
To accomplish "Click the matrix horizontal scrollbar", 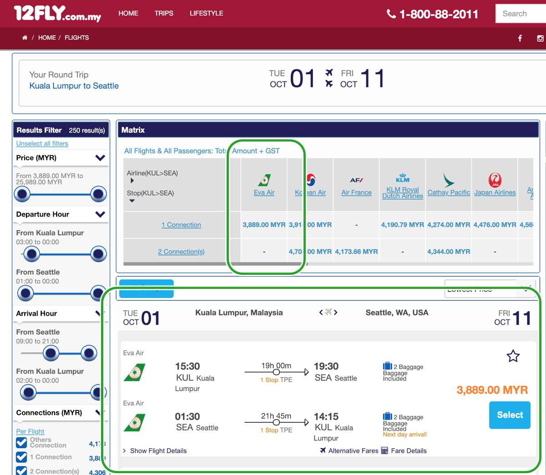I will (215, 263).
